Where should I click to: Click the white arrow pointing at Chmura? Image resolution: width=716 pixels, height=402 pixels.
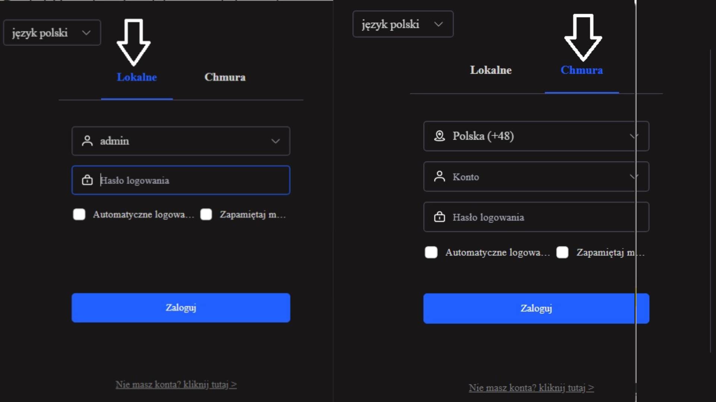(583, 38)
